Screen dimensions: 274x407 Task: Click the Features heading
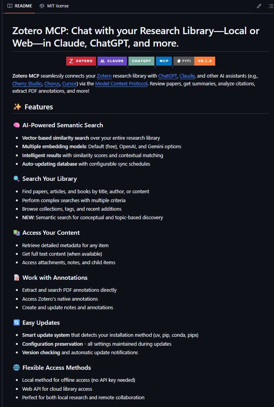tap(39, 107)
